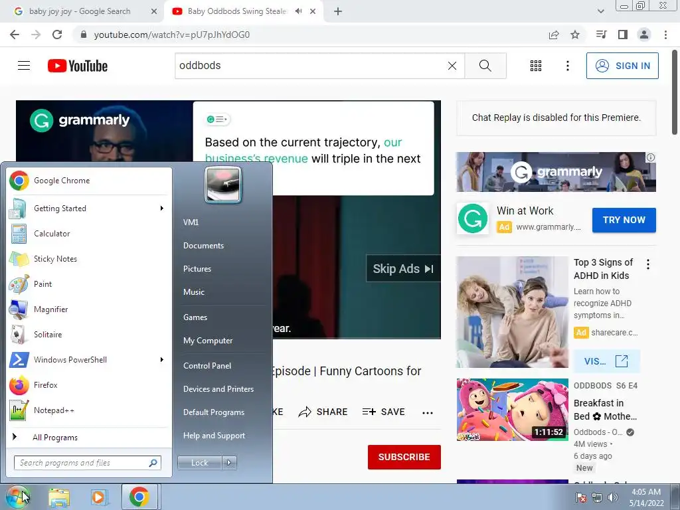
Task: Open Devices and Printers
Action: point(218,389)
